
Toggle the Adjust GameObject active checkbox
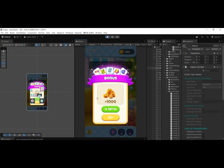click(x=189, y=46)
